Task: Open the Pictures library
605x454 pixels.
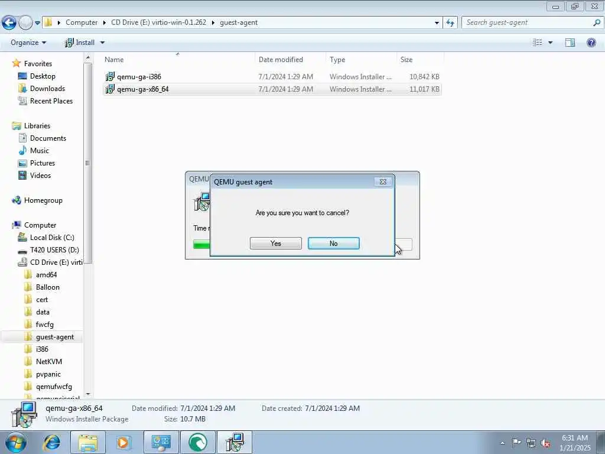Action: 43,163
